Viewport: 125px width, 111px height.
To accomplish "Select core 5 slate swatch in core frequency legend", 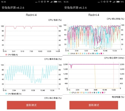I will click(x=94, y=92).
